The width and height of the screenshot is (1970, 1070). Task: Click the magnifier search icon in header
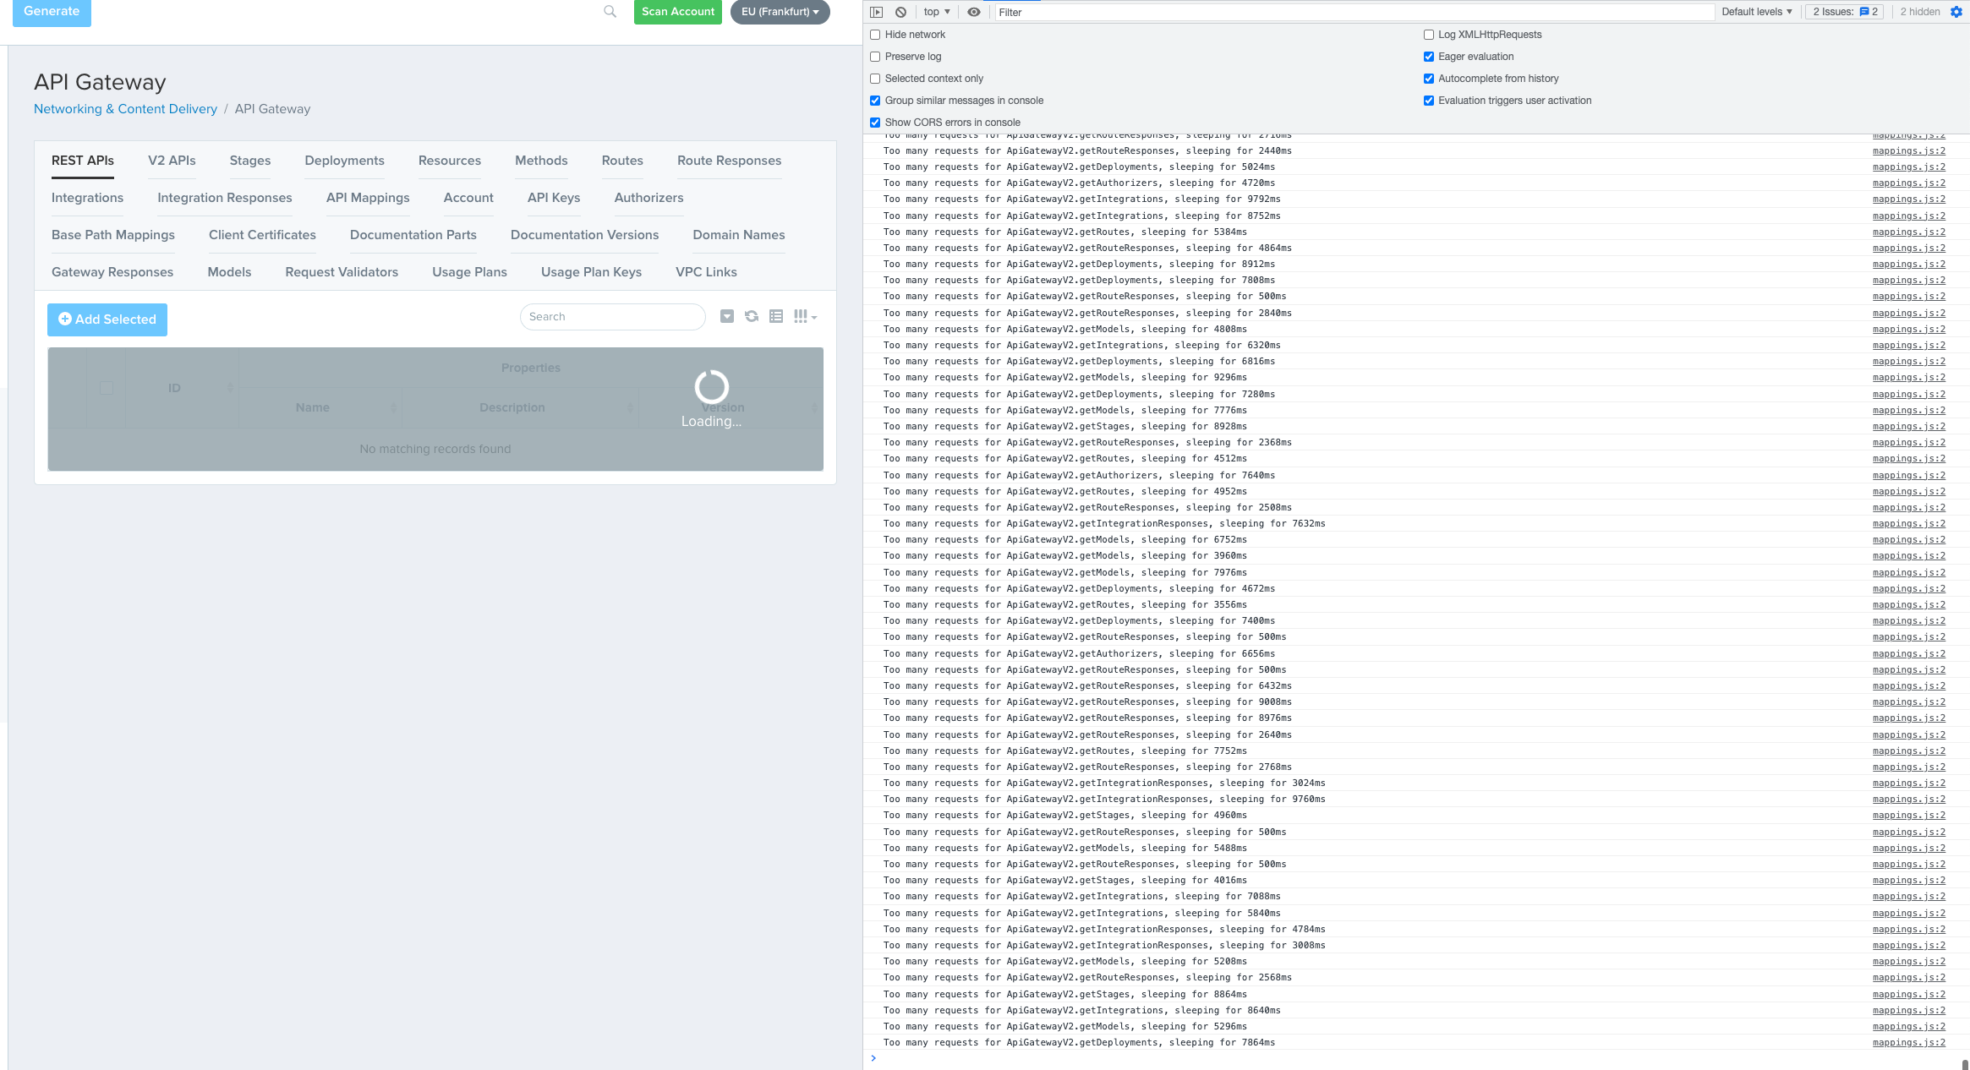(x=610, y=12)
